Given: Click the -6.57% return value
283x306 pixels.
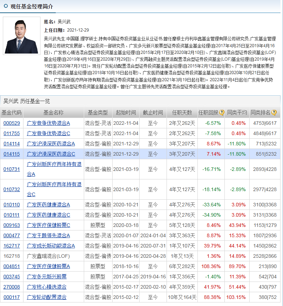Looking at the screenshot, I should pos(213,123).
